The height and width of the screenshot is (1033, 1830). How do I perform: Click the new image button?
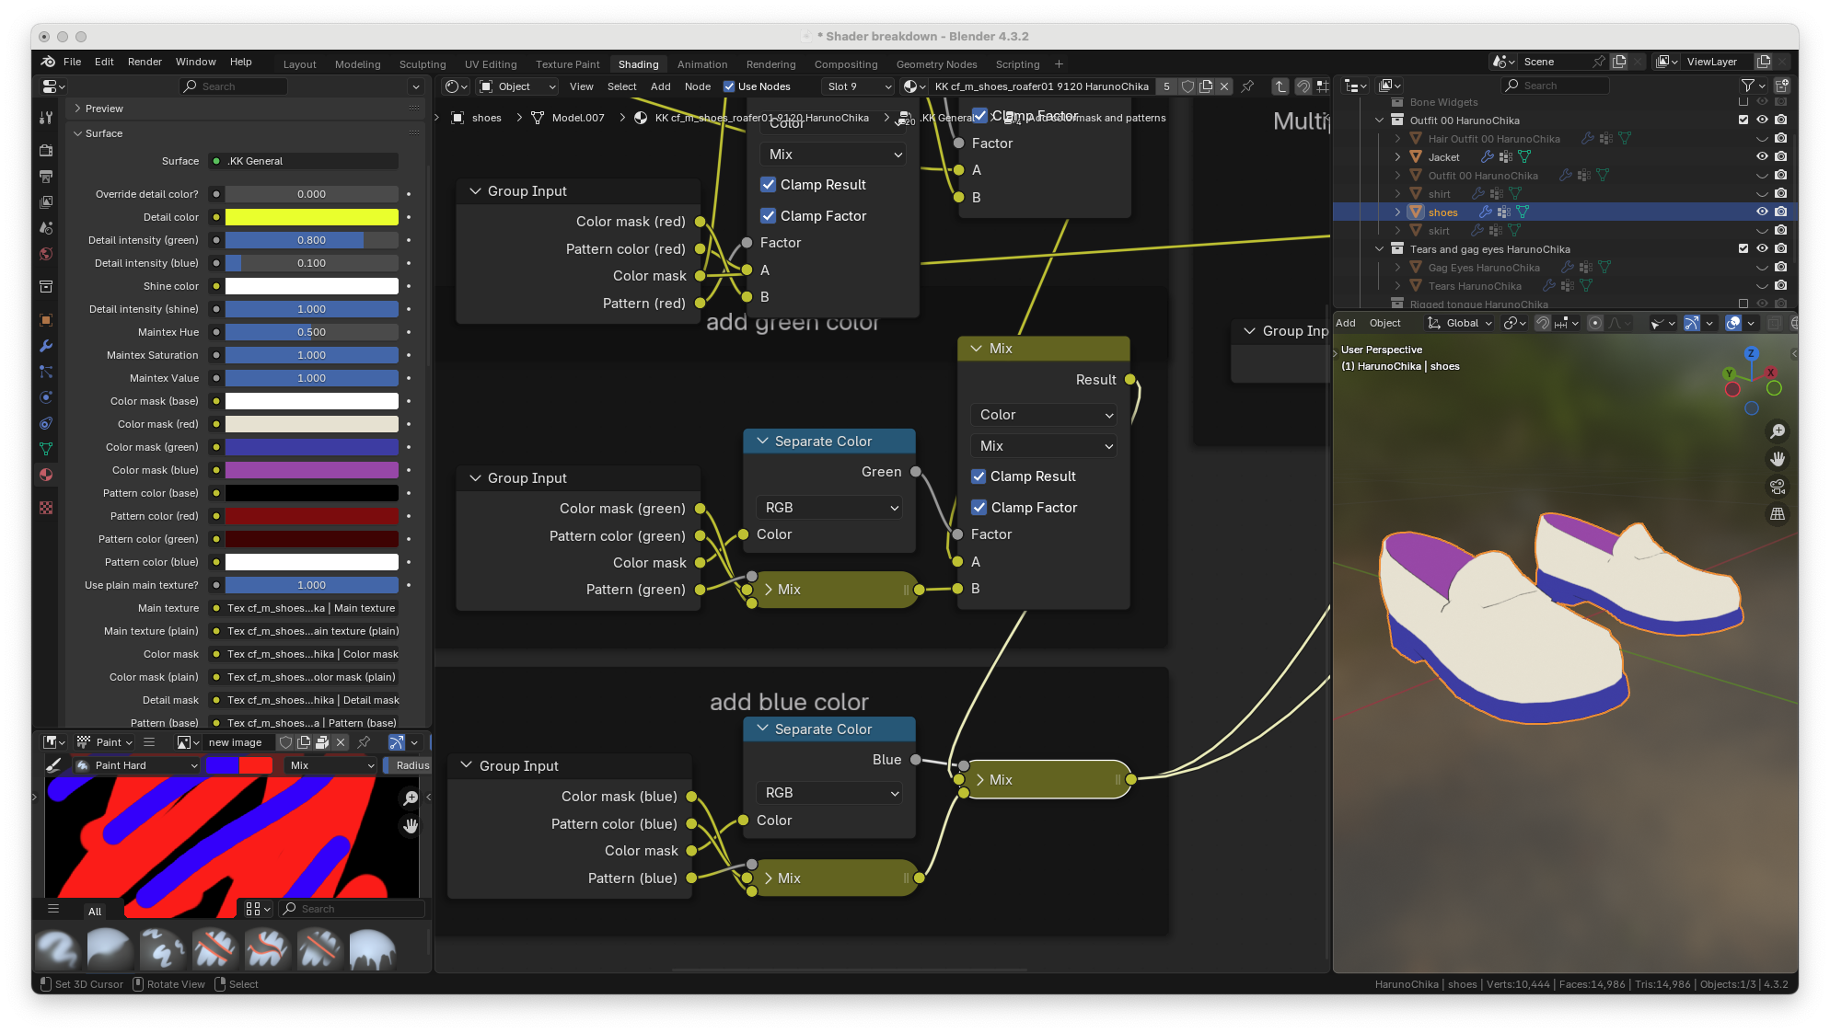(235, 742)
